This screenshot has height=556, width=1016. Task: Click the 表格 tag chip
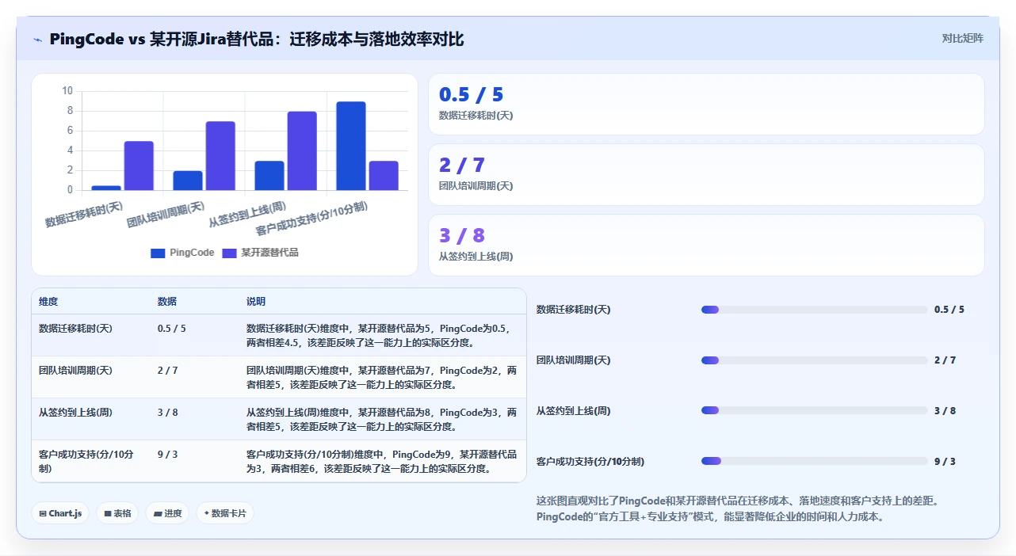(117, 513)
